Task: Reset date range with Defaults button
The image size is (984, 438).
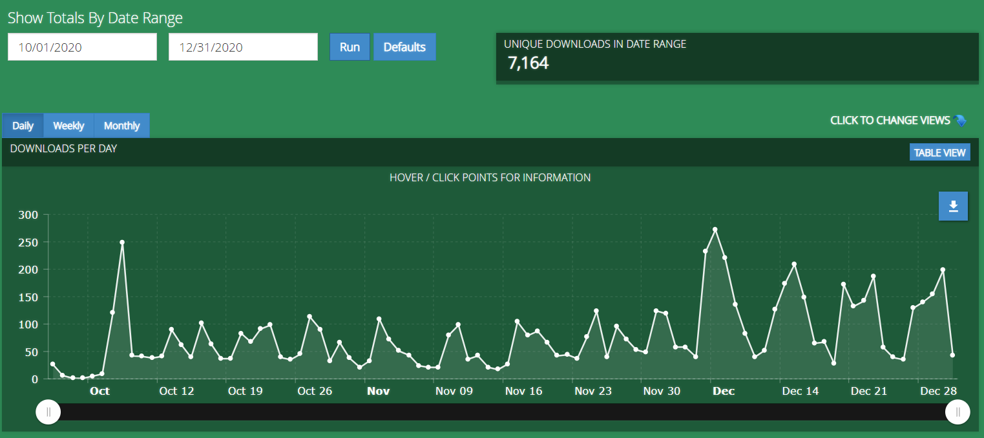Action: click(x=404, y=47)
